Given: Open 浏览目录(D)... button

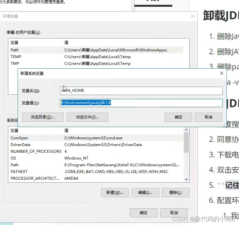Looking at the screenshot, I should point(43,117).
